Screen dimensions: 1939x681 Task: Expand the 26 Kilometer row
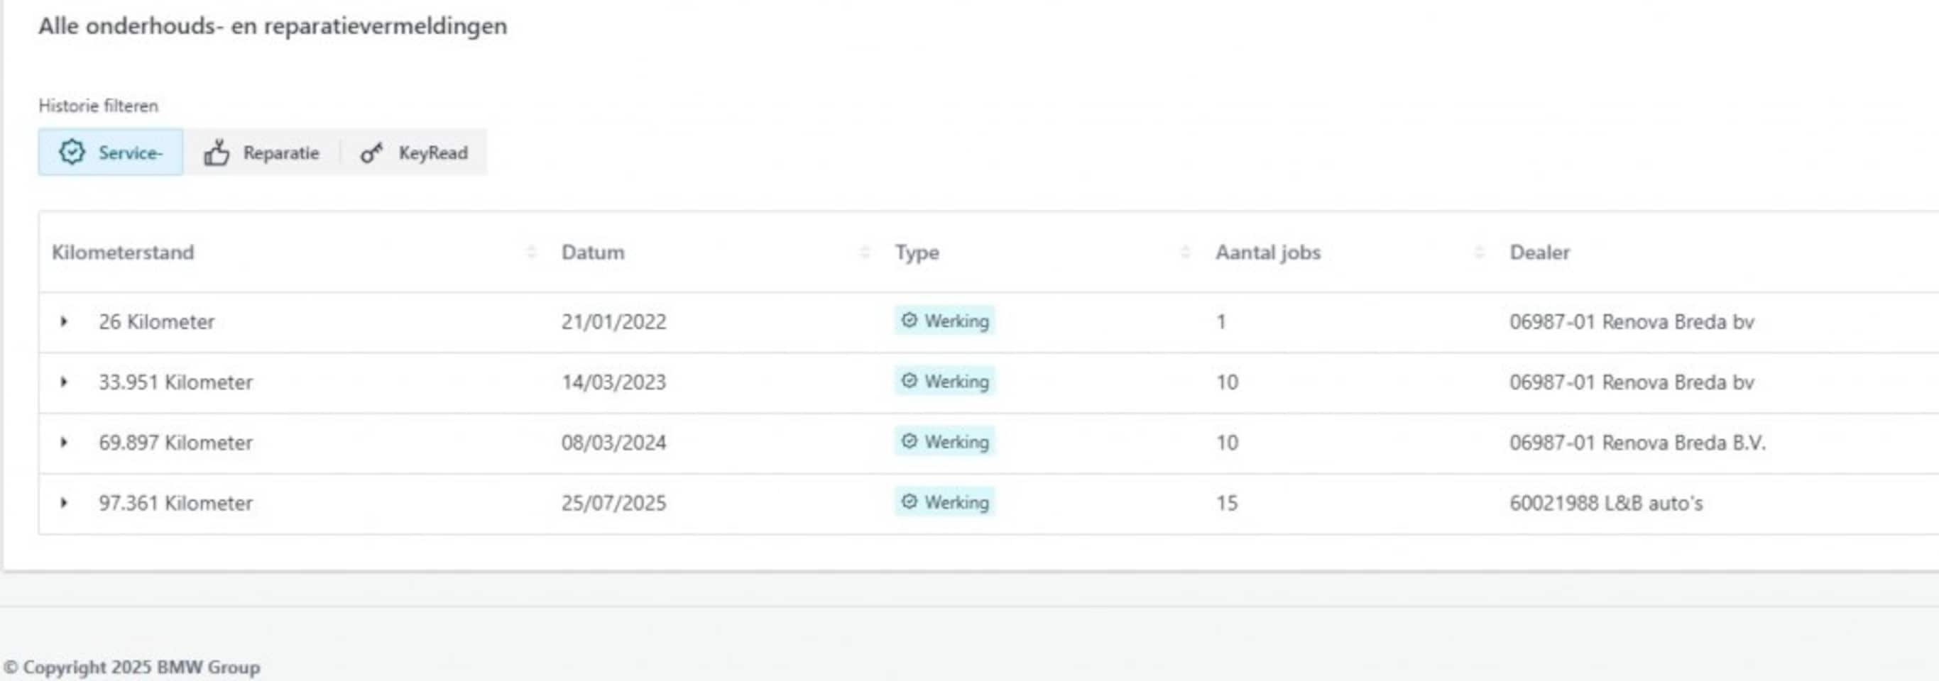click(64, 322)
